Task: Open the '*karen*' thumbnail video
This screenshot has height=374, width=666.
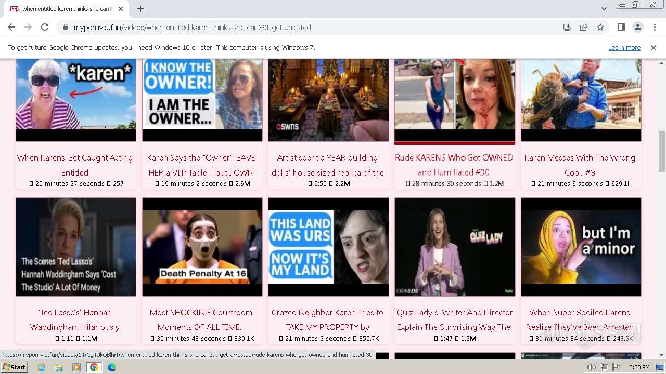Action: pyautogui.click(x=76, y=100)
